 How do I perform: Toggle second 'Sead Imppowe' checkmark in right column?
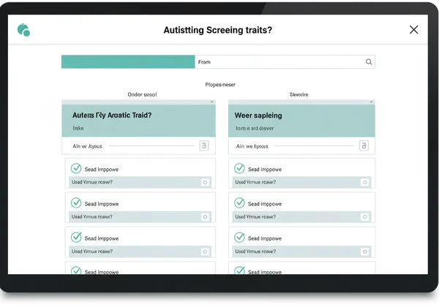pyautogui.click(x=239, y=203)
